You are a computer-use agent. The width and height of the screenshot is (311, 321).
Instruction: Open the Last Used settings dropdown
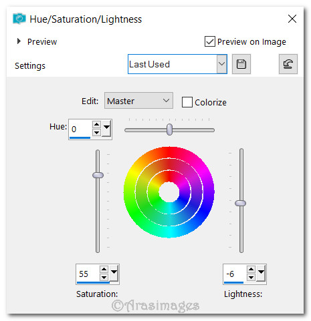[x=221, y=64]
